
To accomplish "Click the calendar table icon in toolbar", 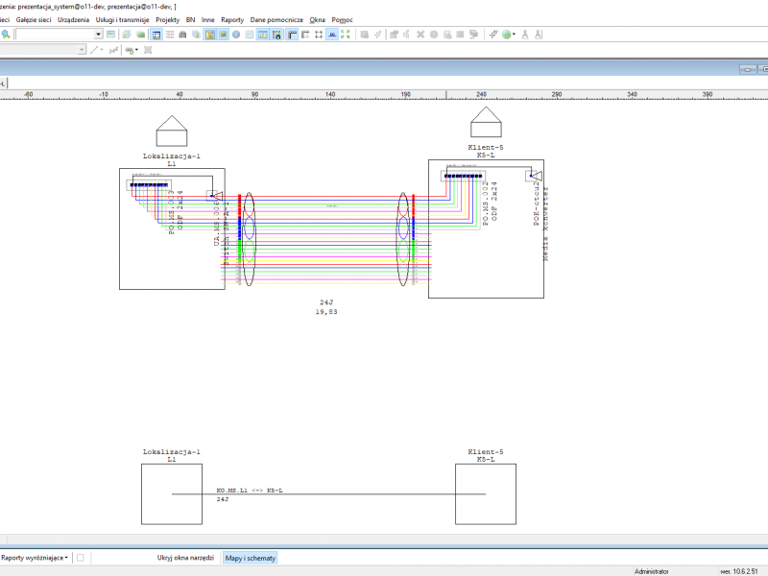I will tap(262, 35).
